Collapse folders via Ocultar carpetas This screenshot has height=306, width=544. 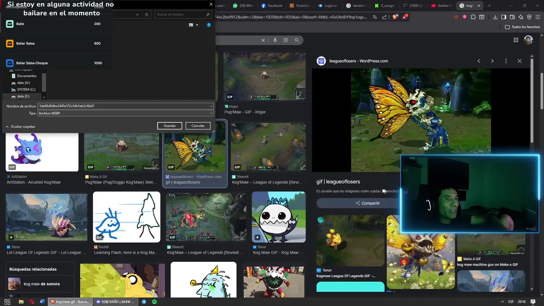pos(20,127)
